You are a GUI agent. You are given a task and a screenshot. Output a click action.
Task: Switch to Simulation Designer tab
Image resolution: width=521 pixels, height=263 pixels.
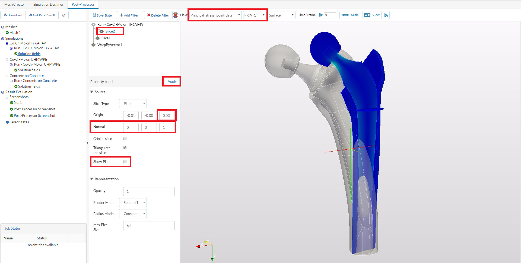click(48, 4)
